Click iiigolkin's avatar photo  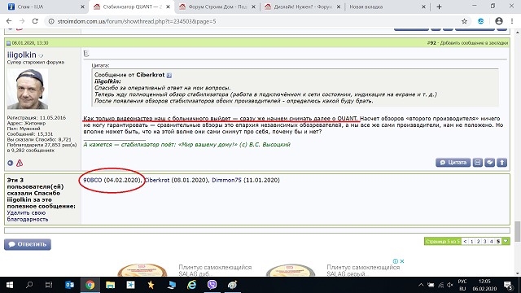[x=28, y=89]
